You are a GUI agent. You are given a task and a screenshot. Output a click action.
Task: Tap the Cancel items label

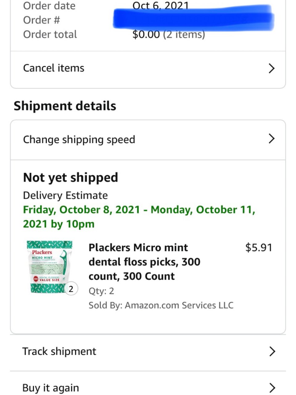(54, 68)
